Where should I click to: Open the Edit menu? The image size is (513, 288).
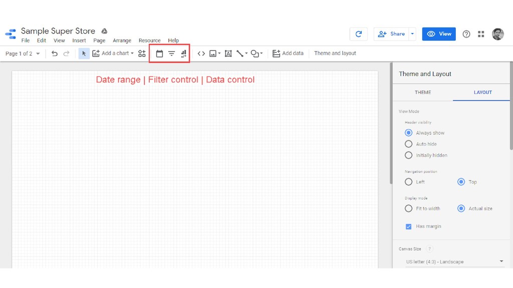coord(42,40)
